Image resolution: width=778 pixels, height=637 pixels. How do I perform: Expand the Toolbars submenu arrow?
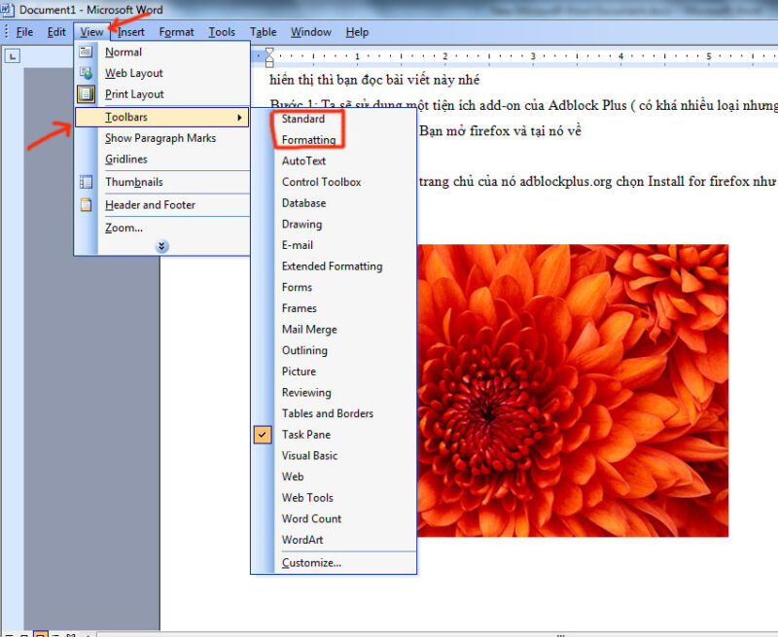click(239, 118)
